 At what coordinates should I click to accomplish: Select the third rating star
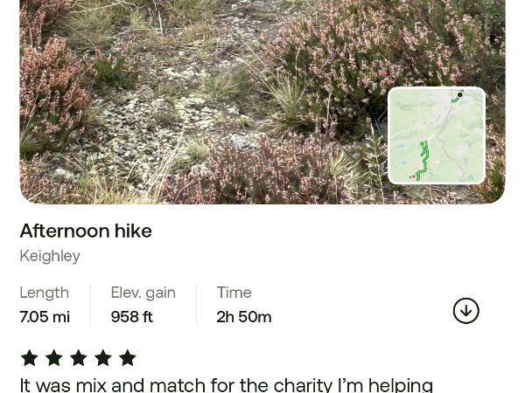[79, 358]
